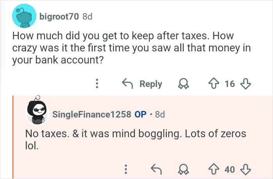This screenshot has width=273, height=179.
Task: Click the 8d timestamp next to bigroot70
Action: [x=87, y=17]
